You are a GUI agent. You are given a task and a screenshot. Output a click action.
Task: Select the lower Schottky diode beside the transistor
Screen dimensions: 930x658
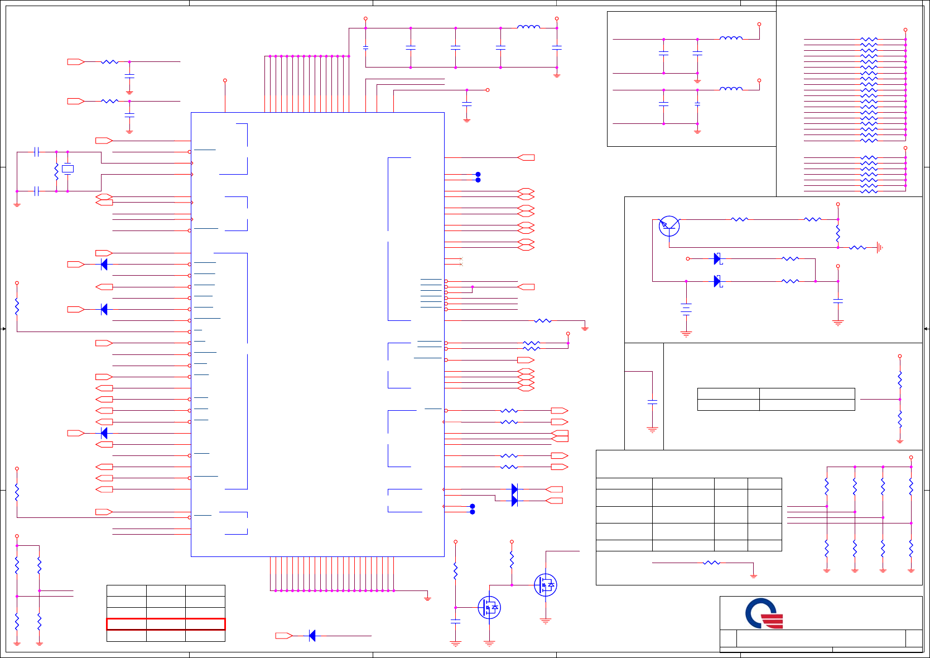point(718,281)
